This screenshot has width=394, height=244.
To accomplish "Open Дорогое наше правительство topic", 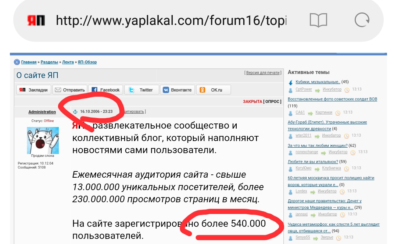I will [x=325, y=204].
